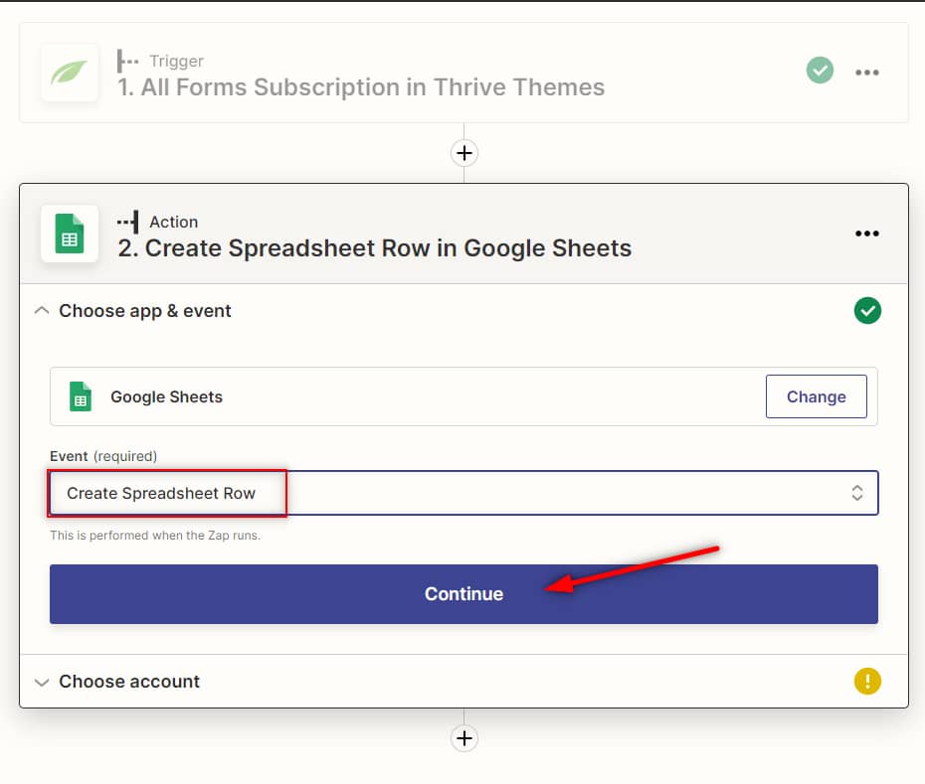Add a step using the plus below the action
The height and width of the screenshot is (784, 925).
(464, 738)
